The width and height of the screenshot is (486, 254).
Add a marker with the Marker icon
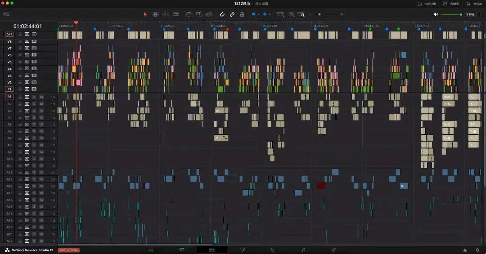click(x=265, y=14)
